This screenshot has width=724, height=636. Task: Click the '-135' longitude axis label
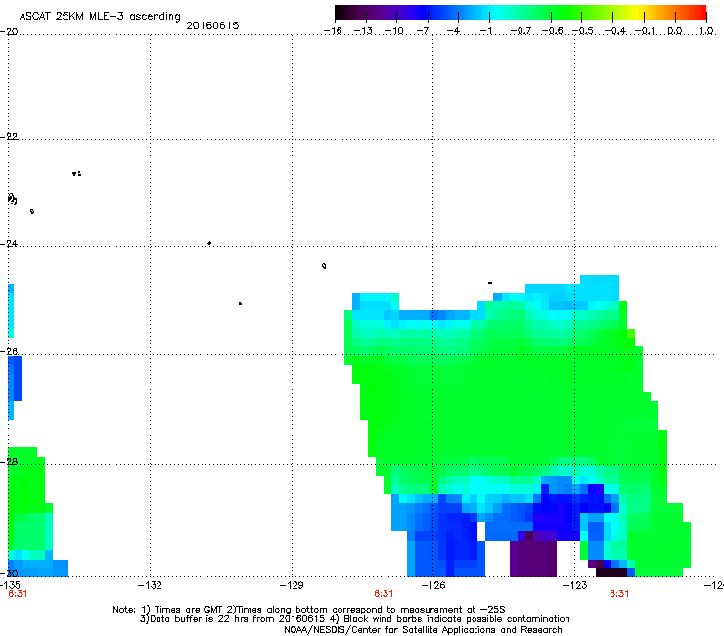[10, 585]
